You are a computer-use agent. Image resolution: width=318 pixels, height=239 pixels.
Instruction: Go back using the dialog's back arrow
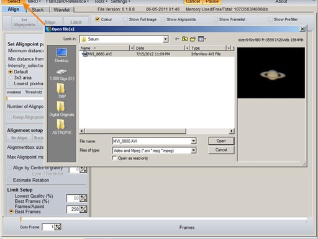point(176,39)
